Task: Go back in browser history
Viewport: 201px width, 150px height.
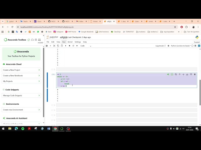Action: click(x=3, y=27)
